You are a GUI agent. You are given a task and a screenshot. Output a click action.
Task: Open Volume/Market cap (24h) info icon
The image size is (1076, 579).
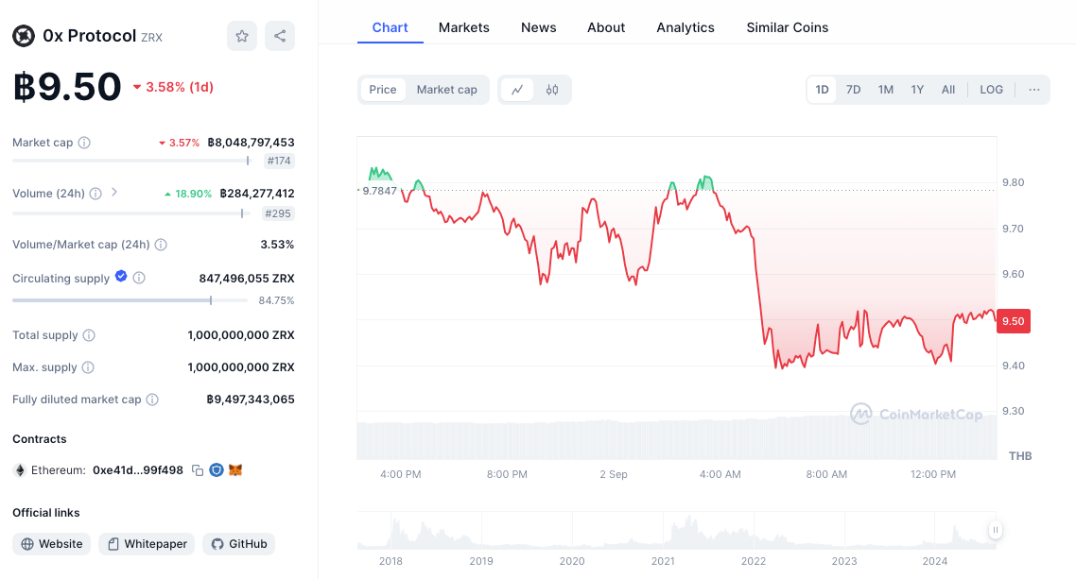(161, 245)
